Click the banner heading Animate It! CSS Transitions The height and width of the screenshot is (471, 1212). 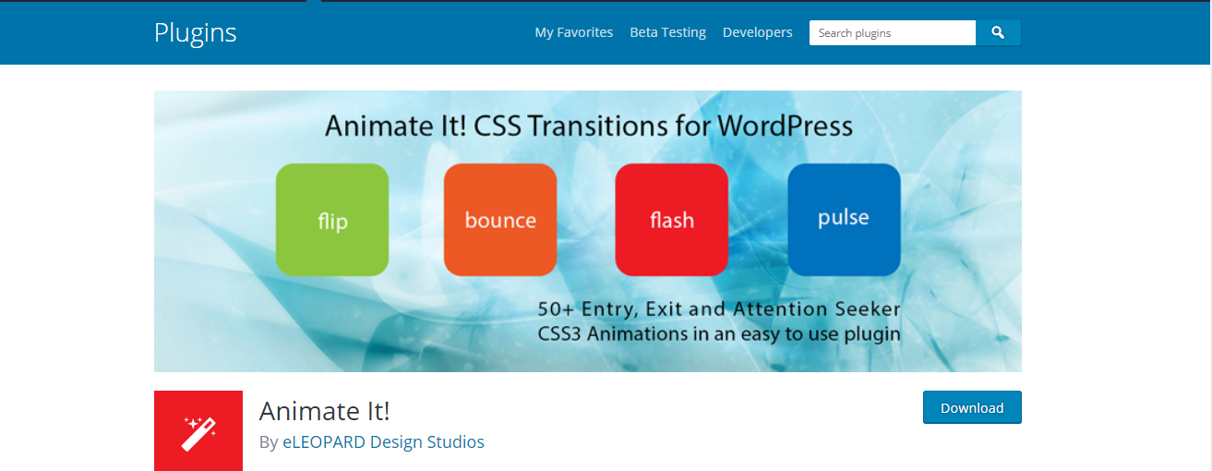pos(588,125)
